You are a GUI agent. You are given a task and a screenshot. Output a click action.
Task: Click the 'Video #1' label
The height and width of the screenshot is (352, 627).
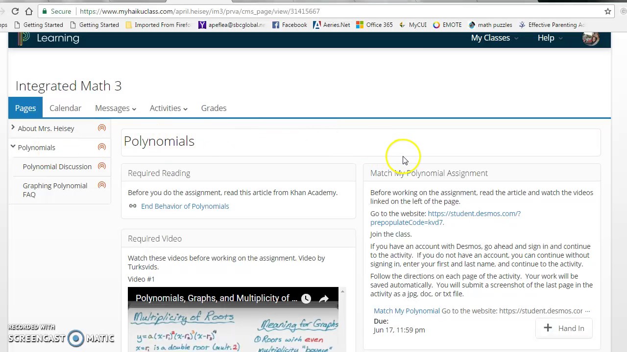(141, 279)
